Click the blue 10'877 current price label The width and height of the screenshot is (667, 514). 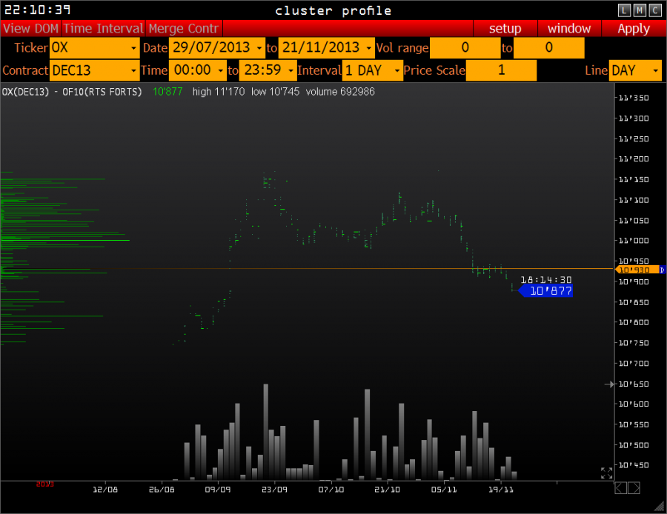tap(549, 291)
